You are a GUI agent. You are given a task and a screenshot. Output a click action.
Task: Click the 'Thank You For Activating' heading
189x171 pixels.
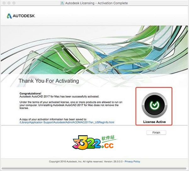click(49, 81)
